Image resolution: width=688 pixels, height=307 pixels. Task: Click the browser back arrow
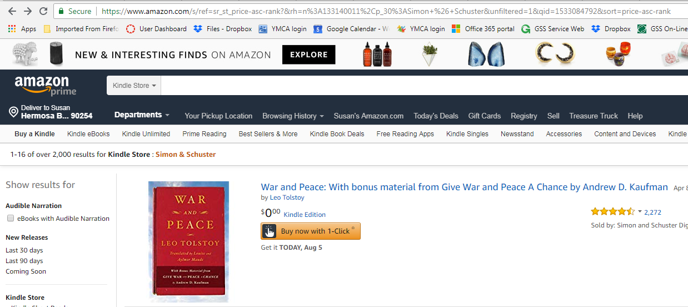pos(12,11)
